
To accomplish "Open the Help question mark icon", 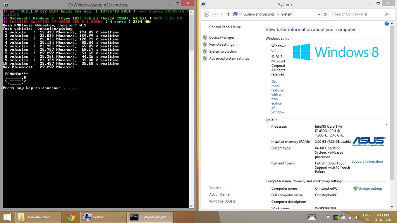I will (x=387, y=24).
